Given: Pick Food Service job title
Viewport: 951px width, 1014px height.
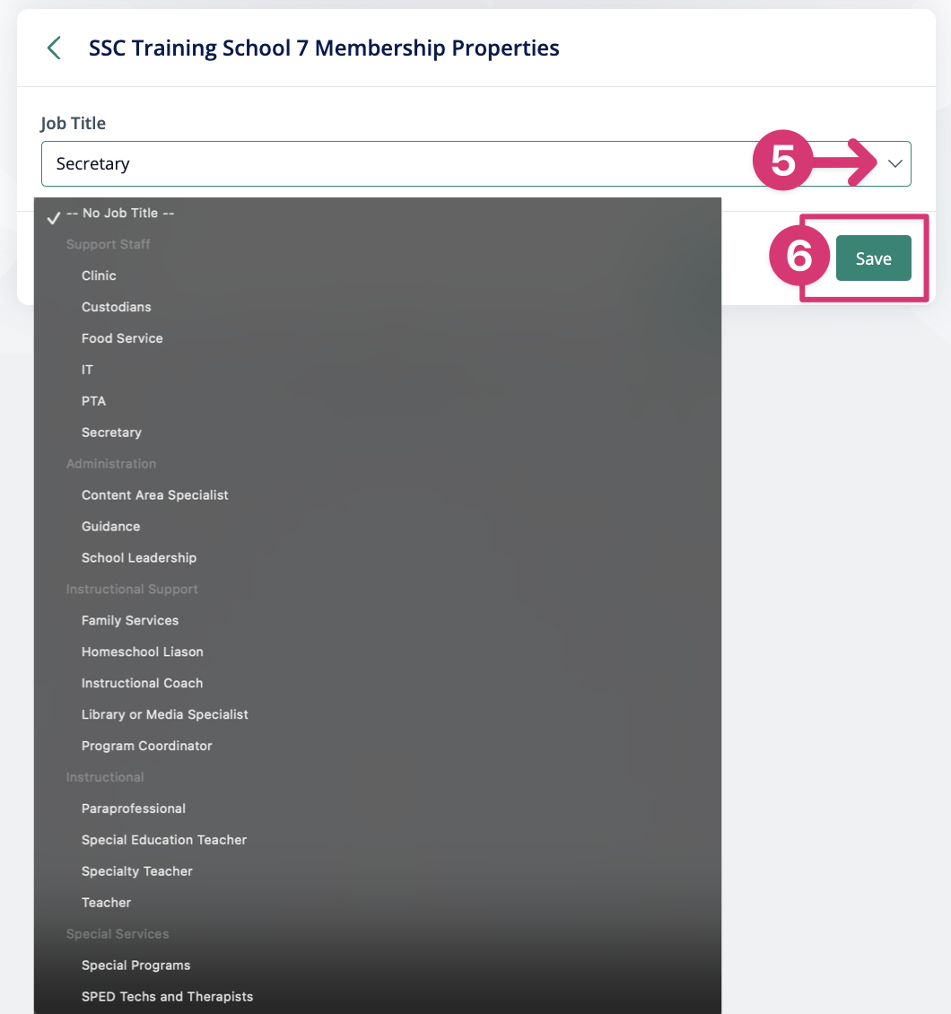Looking at the screenshot, I should tap(122, 338).
